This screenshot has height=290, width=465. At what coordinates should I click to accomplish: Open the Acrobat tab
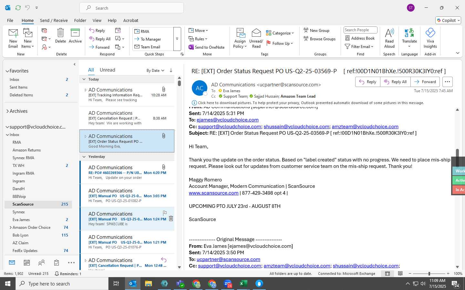coord(131,20)
